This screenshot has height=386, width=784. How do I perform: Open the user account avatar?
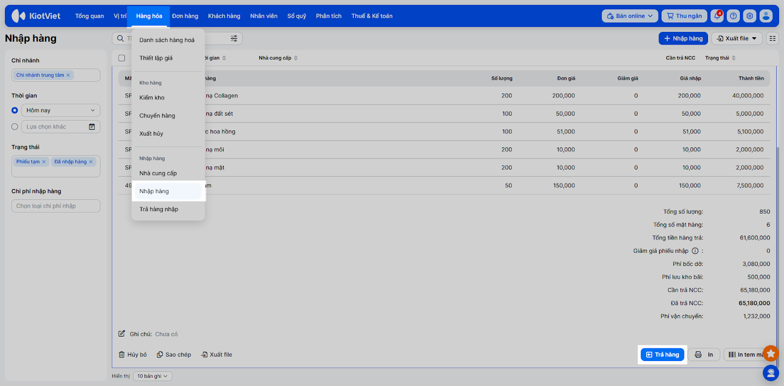pos(766,16)
